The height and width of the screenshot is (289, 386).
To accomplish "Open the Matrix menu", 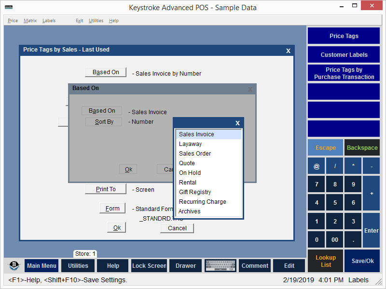I will pos(30,21).
